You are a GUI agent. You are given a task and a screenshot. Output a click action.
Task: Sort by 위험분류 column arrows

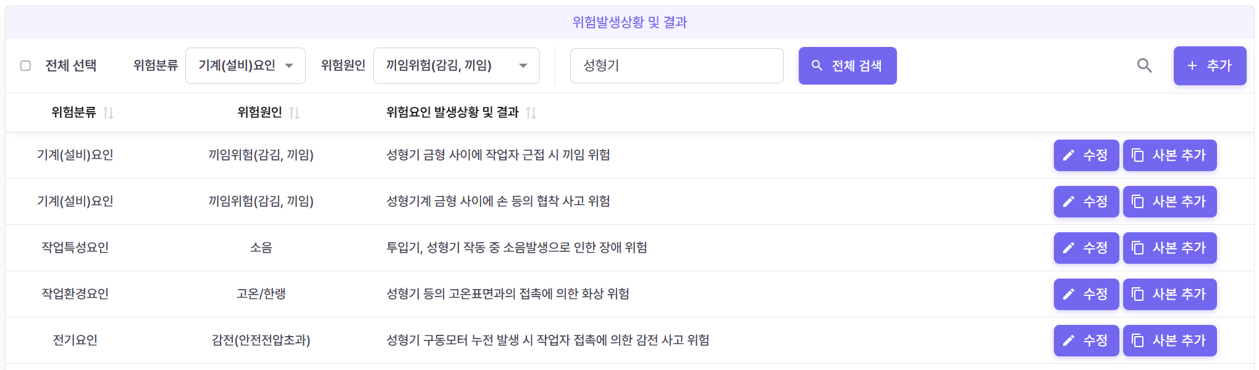point(108,112)
